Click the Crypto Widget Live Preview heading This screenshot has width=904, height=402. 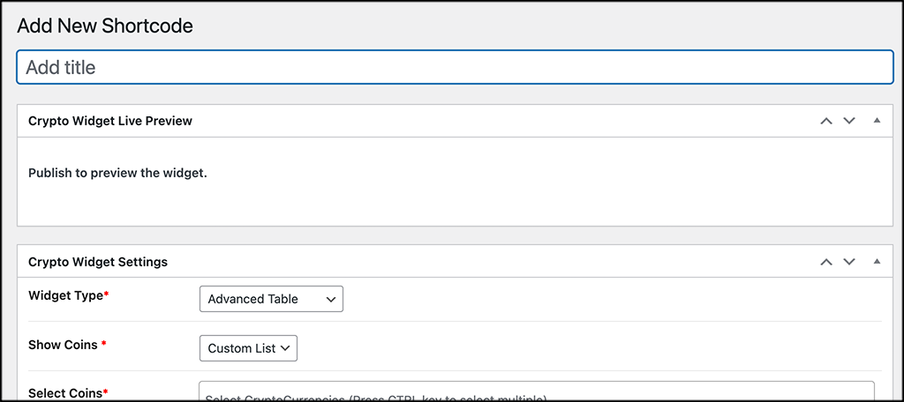pyautogui.click(x=110, y=121)
